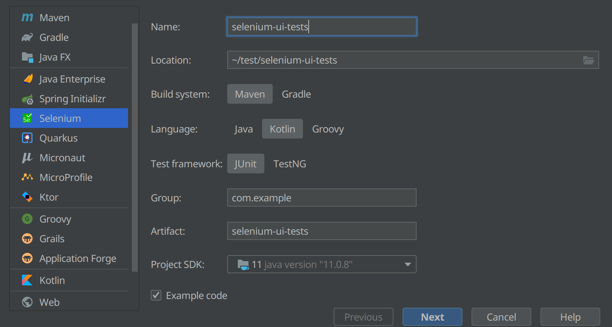Open the Project SDK dropdown
This screenshot has height=327, width=612.
click(x=407, y=264)
